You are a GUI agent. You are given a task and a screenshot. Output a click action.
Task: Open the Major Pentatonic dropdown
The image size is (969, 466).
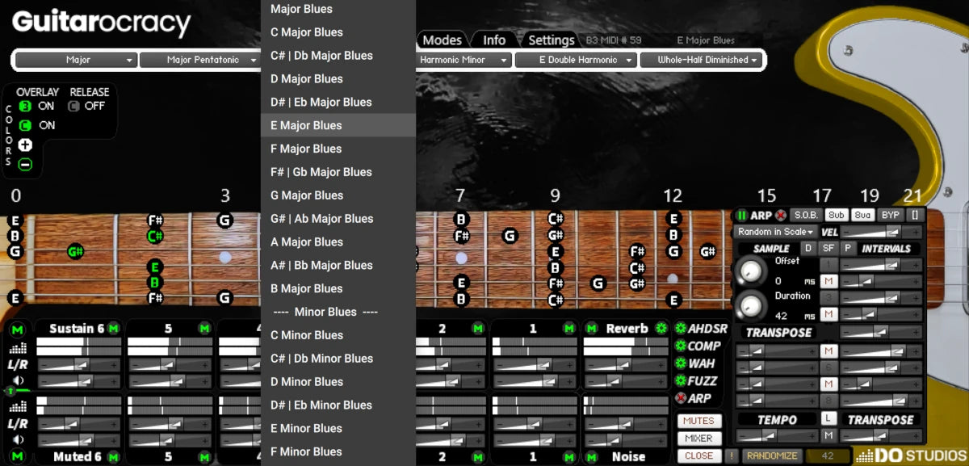pos(199,60)
